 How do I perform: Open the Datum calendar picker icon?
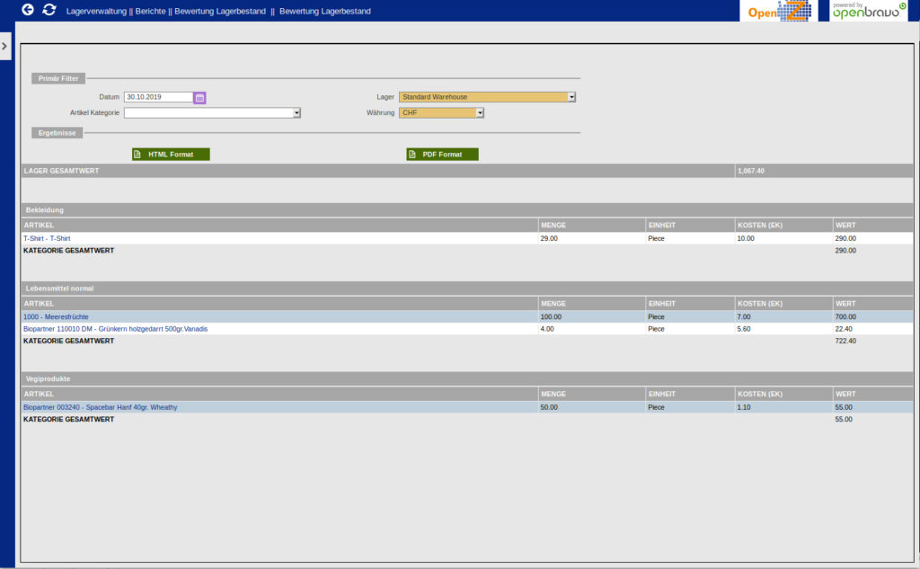(x=199, y=97)
